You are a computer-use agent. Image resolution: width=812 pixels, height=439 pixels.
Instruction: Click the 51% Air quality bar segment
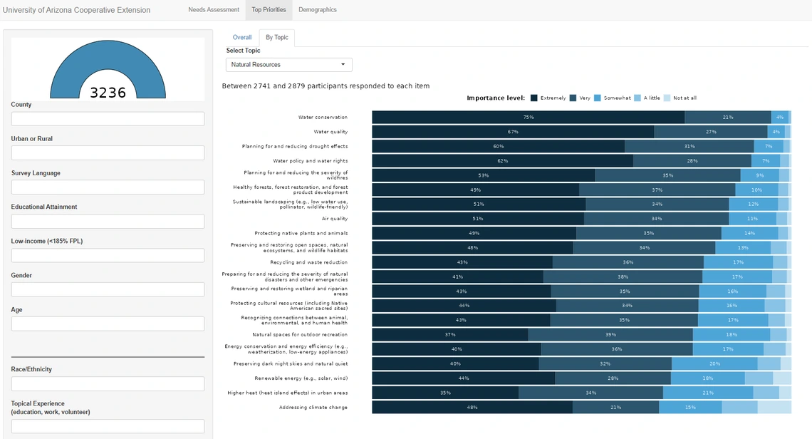click(478, 219)
